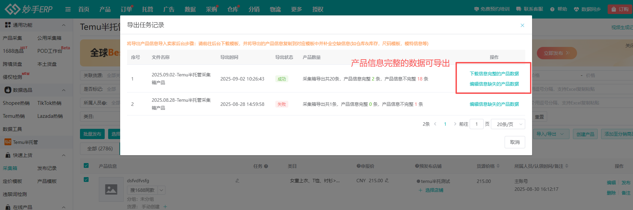The width and height of the screenshot is (633, 210).
Task: Click 数据同步 in top bar
Action: tap(587, 9)
